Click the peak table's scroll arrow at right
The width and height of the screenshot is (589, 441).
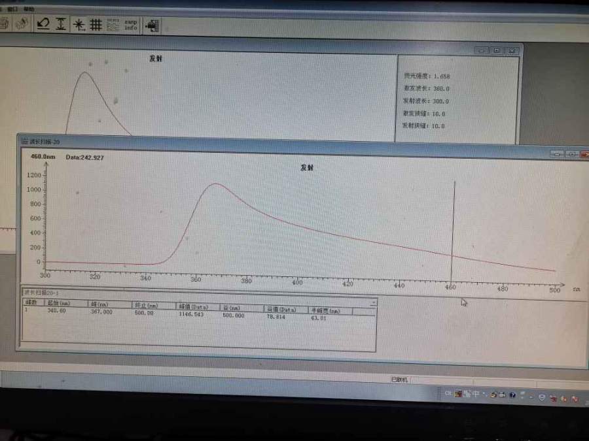tap(373, 302)
